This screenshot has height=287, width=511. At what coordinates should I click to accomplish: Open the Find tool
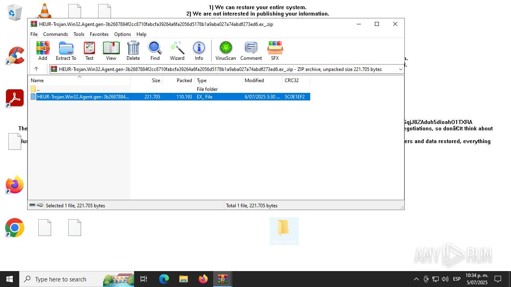[155, 51]
